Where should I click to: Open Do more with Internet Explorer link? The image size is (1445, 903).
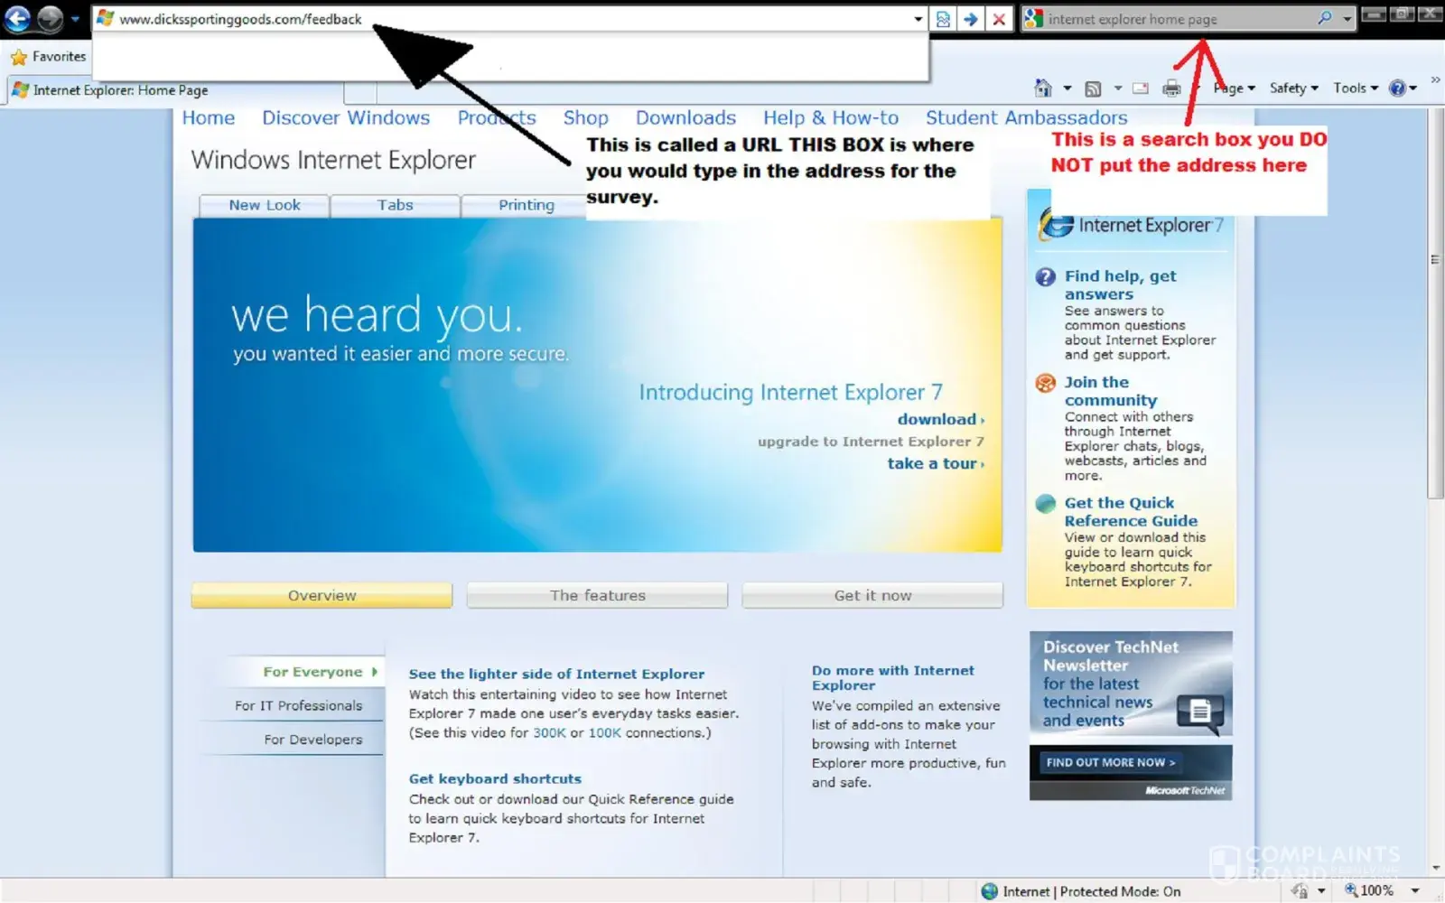pyautogui.click(x=893, y=678)
